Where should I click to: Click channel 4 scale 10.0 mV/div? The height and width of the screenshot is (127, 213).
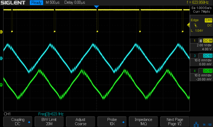pos(203,75)
